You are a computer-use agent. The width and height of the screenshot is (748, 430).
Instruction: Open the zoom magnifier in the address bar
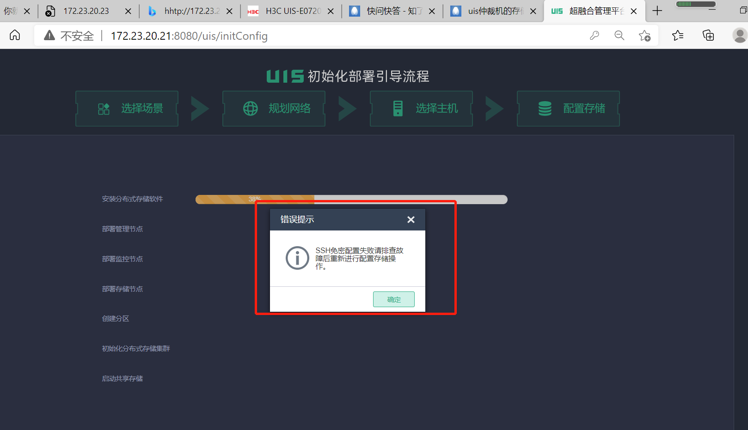pos(619,36)
